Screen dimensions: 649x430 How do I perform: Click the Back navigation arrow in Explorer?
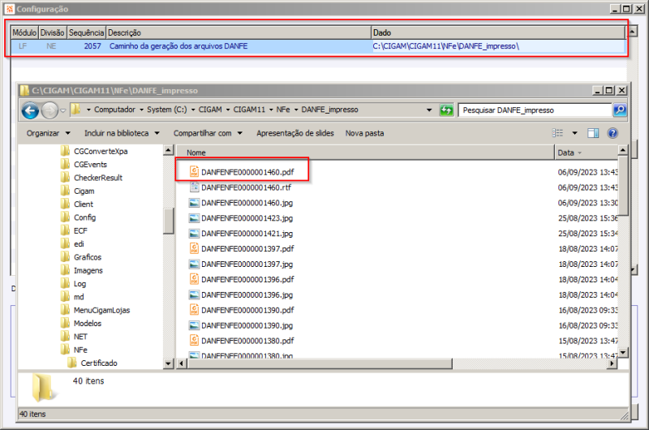coord(30,110)
